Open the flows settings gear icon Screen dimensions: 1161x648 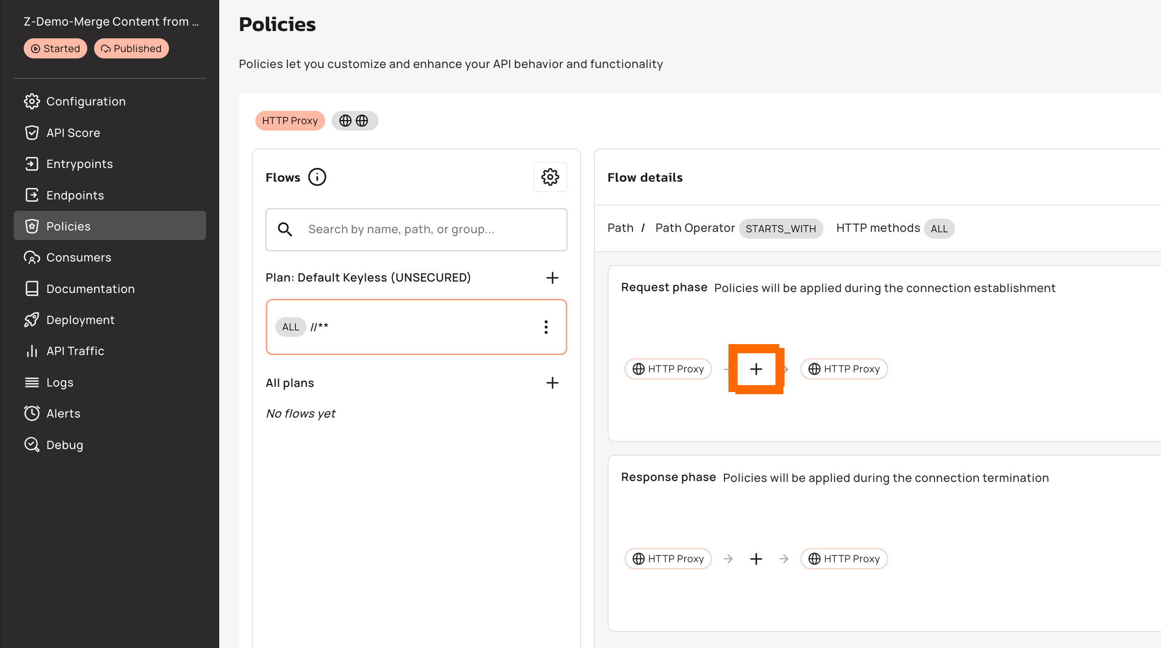click(550, 177)
